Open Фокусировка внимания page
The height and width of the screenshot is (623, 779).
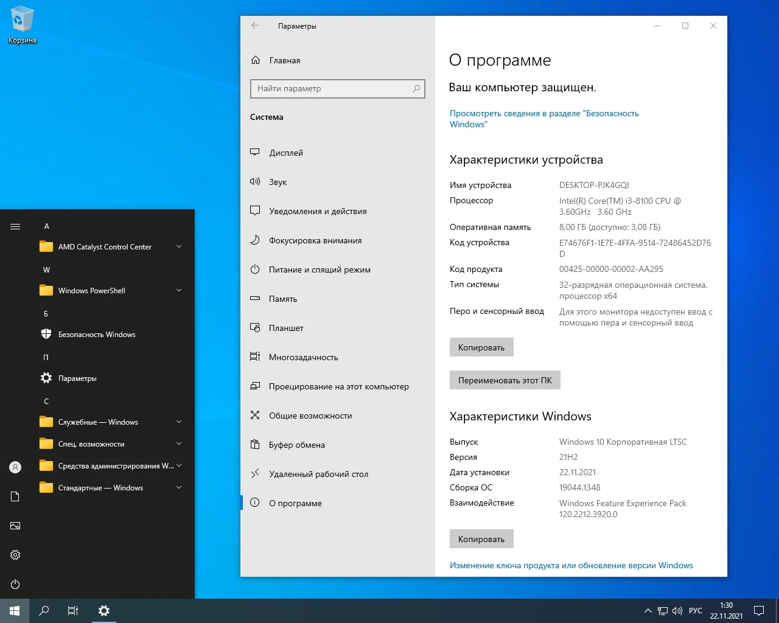pos(337,240)
